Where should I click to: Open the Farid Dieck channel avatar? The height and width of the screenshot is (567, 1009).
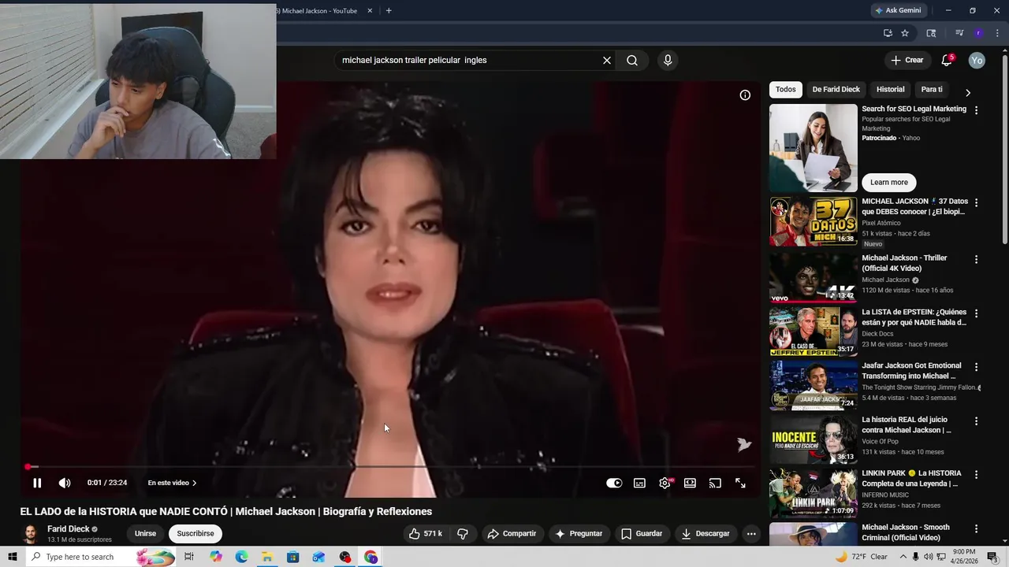[x=30, y=534]
